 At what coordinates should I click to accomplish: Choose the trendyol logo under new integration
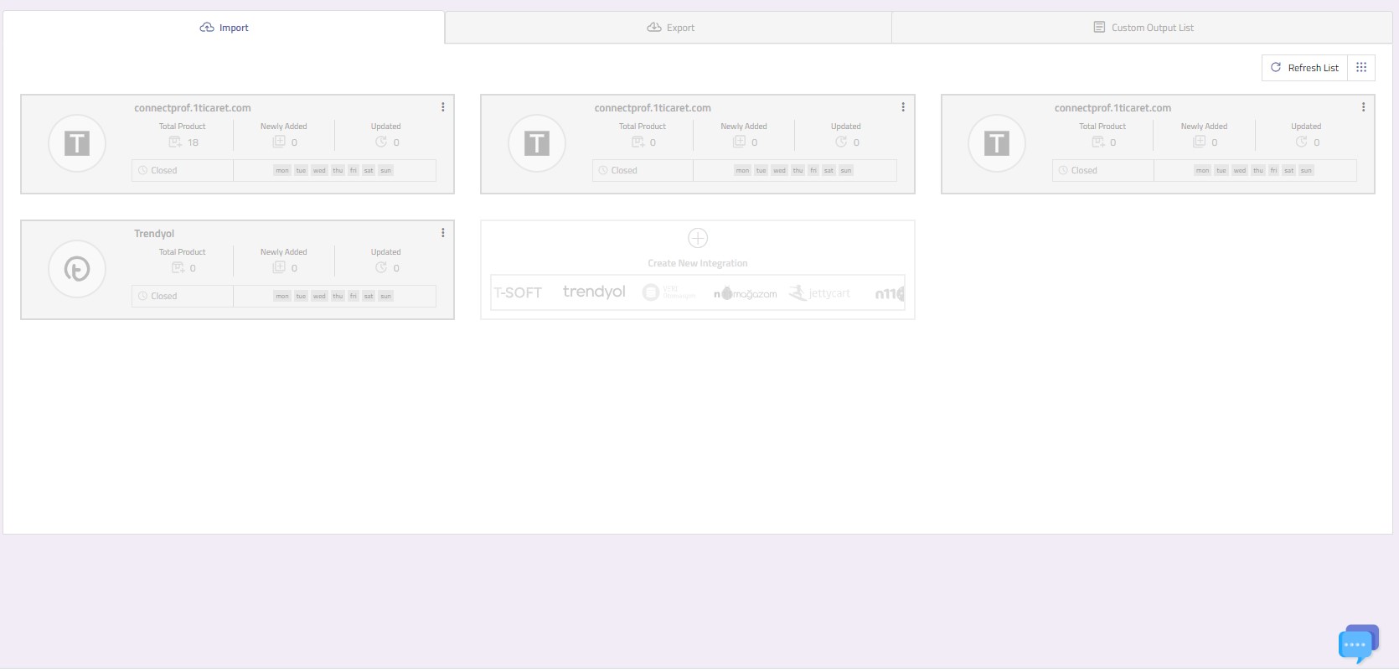[x=594, y=292]
